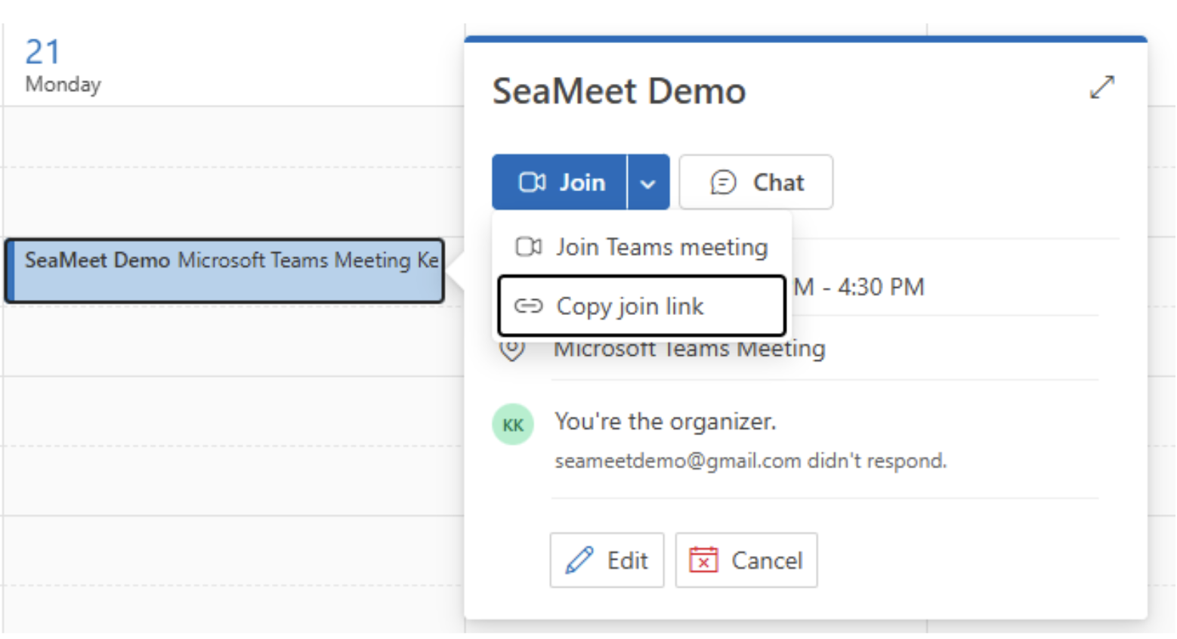Click the link chain icon beside Copy join link

point(528,306)
